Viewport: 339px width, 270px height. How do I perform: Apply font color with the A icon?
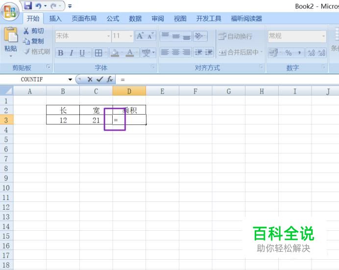point(130,53)
